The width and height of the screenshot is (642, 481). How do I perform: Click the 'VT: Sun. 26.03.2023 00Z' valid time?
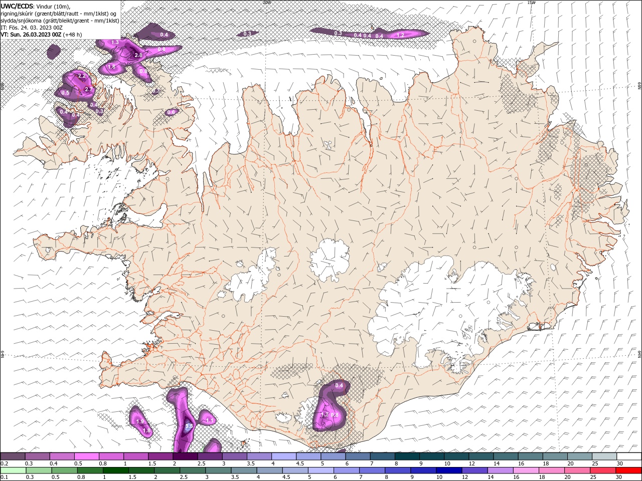pyautogui.click(x=31, y=35)
